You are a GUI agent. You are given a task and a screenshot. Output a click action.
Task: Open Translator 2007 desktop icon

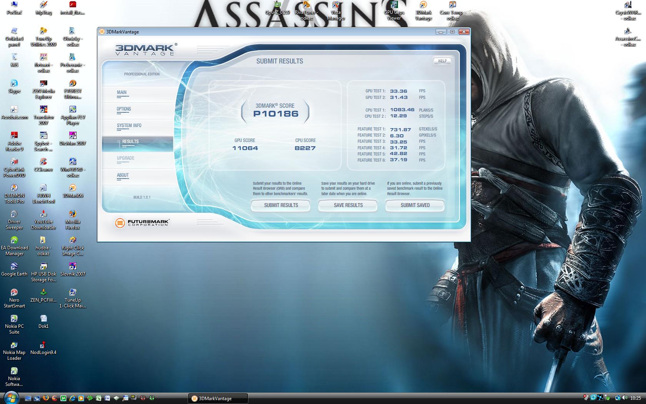(x=43, y=115)
